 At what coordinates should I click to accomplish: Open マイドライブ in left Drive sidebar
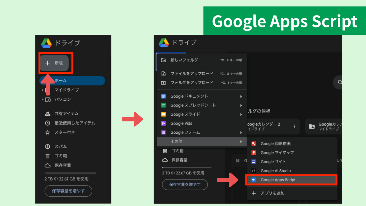tap(67, 90)
